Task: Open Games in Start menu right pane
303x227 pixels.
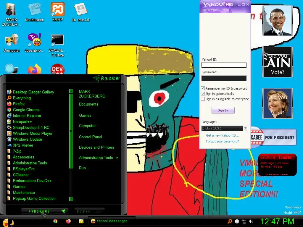Action: click(85, 116)
